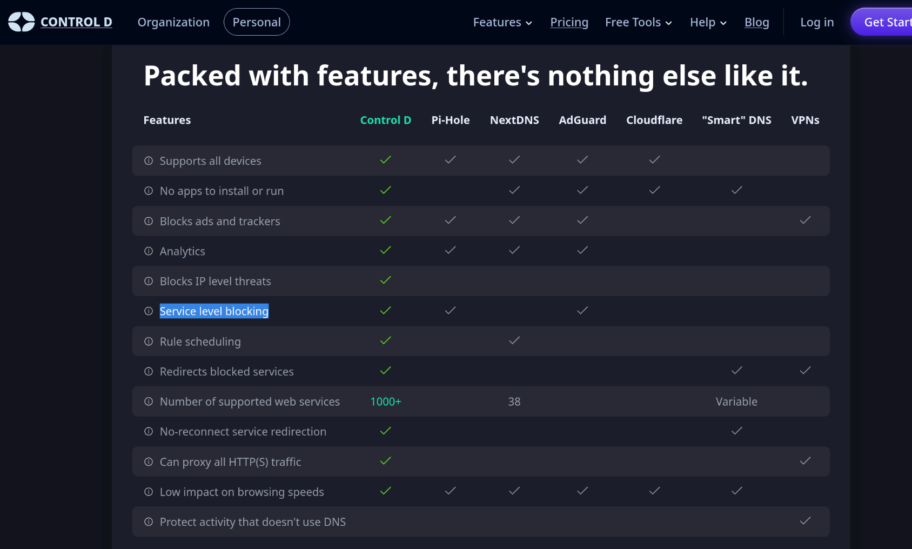Click Pi-Hole checkmark in Service level blocking row
This screenshot has width=912, height=549.
click(x=450, y=310)
